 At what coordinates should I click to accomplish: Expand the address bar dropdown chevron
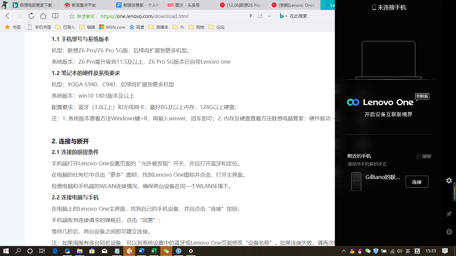269,16
